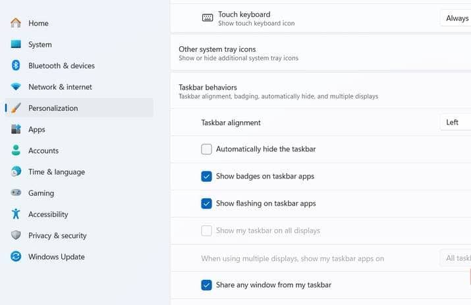Open the Touch keyboard Always dropdown
The width and height of the screenshot is (471, 305).
[x=455, y=18]
